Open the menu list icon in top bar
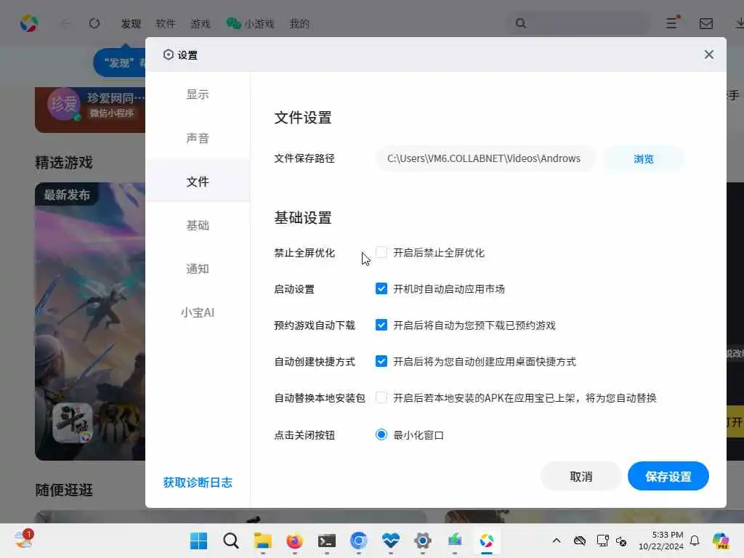The image size is (744, 558). (672, 23)
